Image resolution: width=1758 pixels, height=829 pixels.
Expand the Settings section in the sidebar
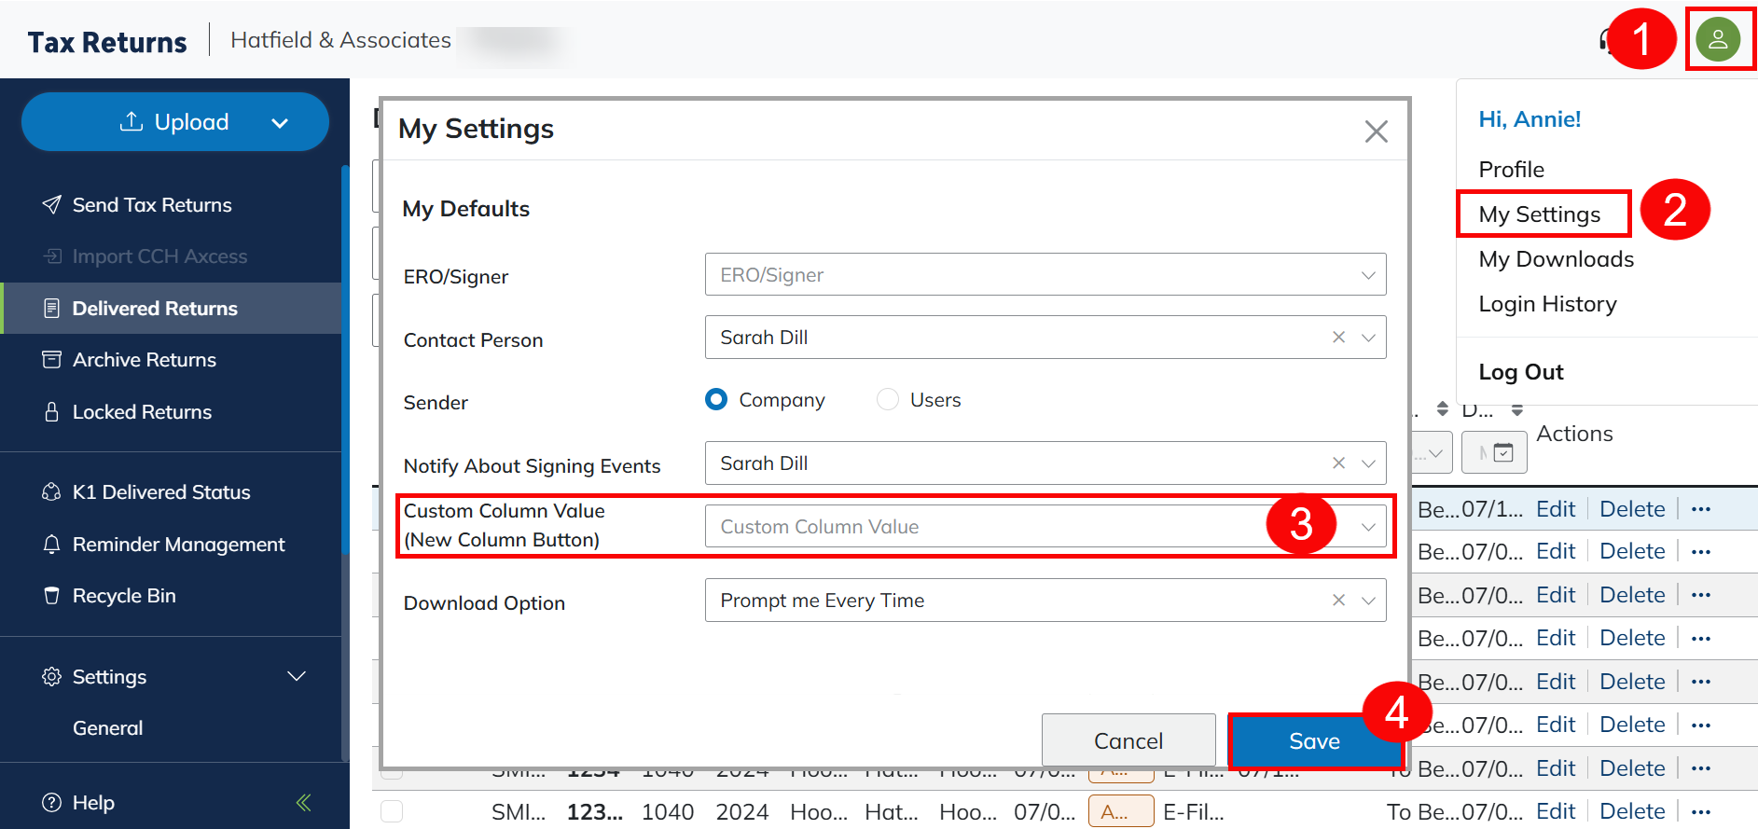296,676
